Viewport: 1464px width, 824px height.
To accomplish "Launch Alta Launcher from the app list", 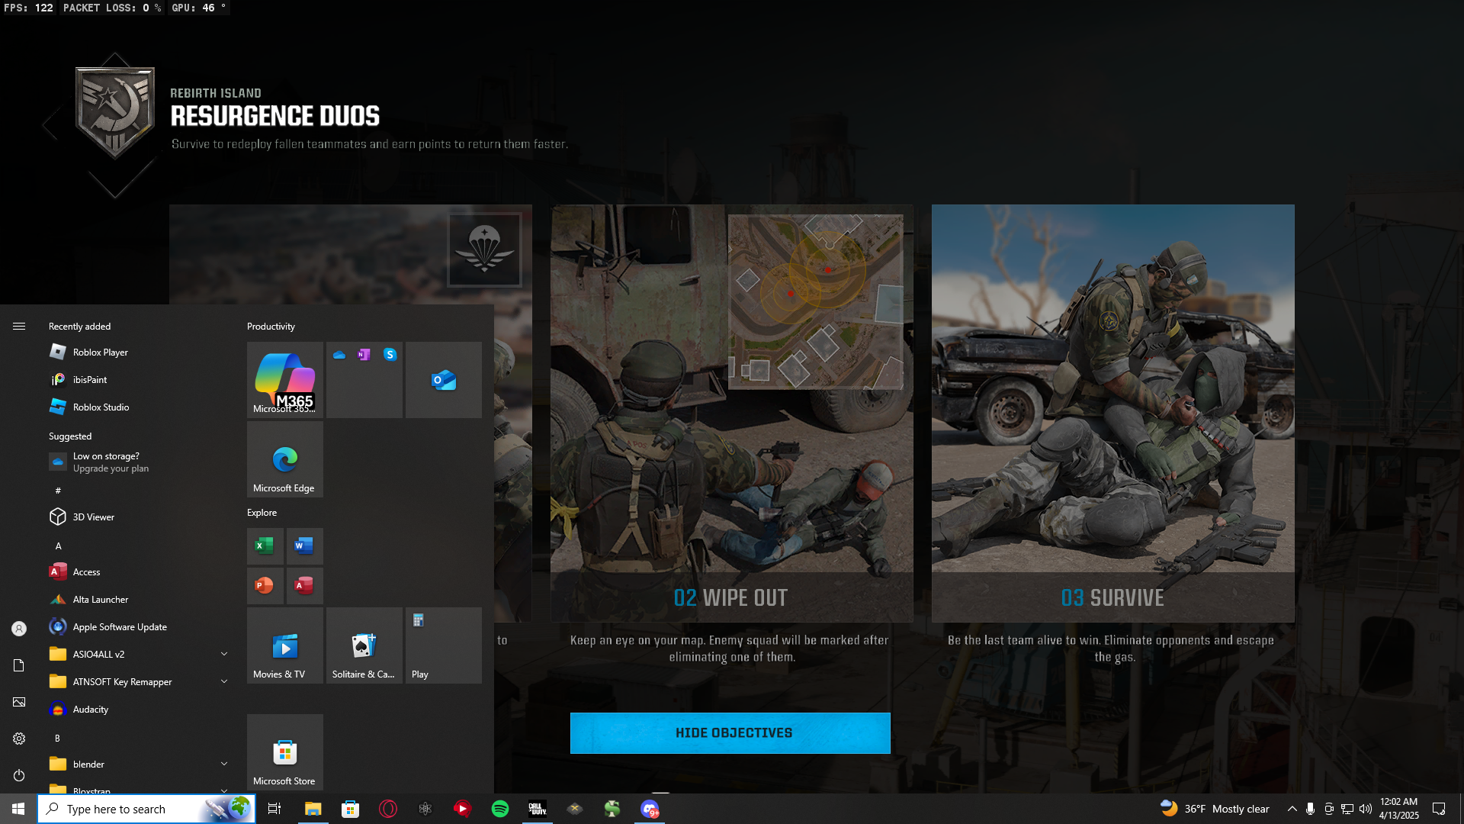I will click(137, 600).
